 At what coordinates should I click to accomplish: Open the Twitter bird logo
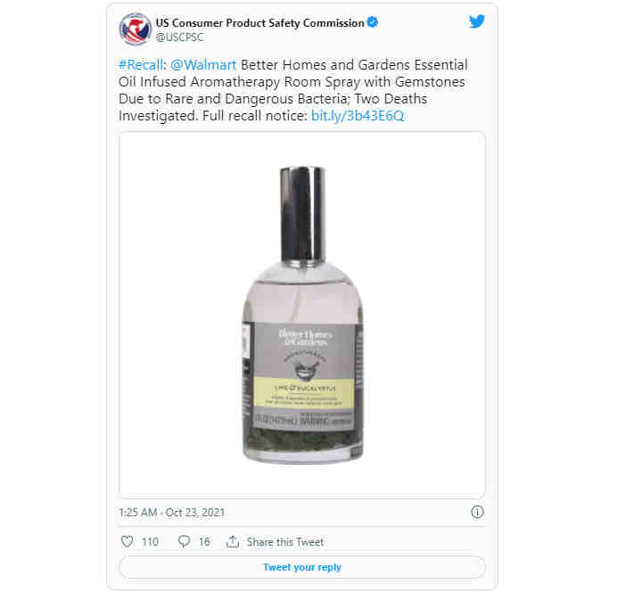pyautogui.click(x=477, y=21)
